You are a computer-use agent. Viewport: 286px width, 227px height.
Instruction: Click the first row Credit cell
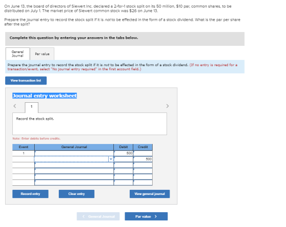point(143,153)
